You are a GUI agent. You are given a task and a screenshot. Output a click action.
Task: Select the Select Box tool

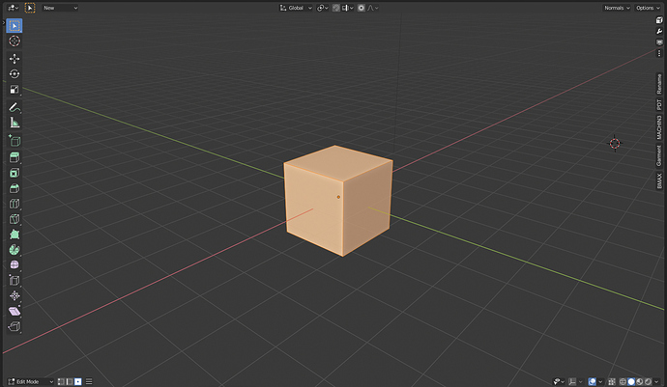14,25
